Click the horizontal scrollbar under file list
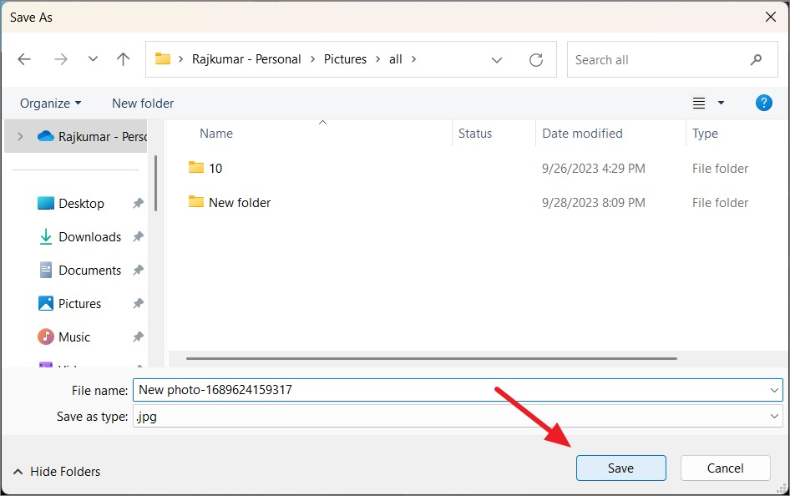790x496 pixels. pos(431,358)
